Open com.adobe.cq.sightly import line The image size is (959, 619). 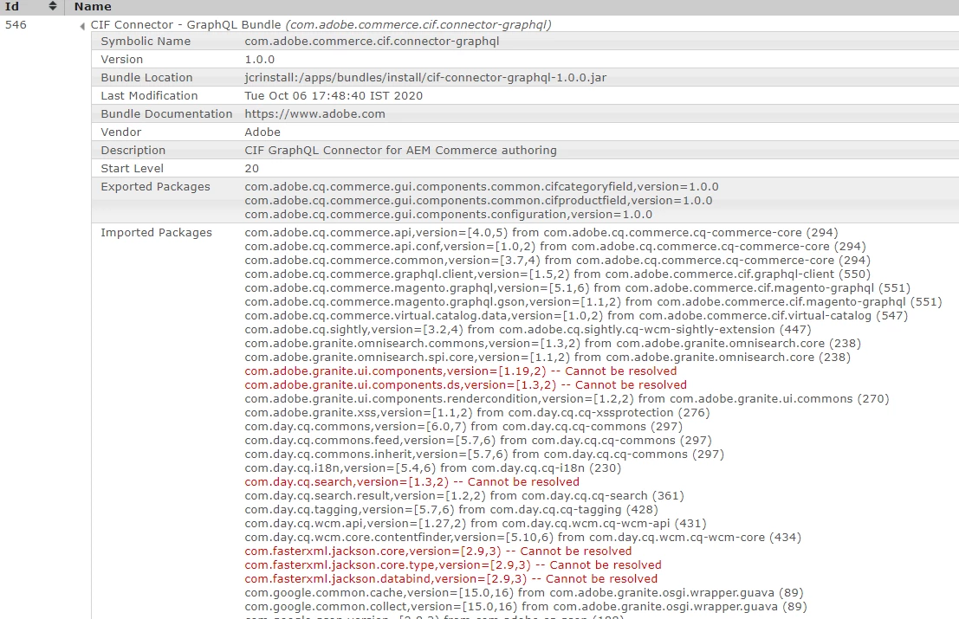528,330
